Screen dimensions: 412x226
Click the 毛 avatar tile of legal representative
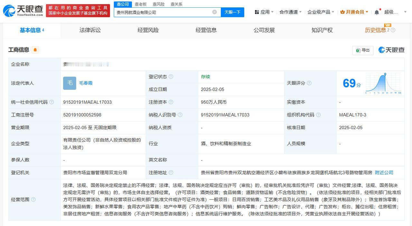pos(70,83)
